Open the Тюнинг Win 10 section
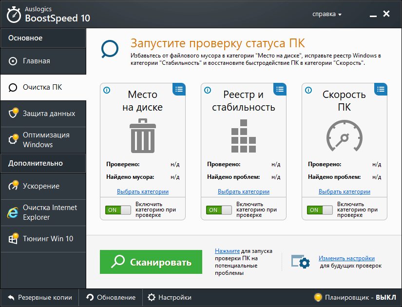This screenshot has width=402, height=307. click(x=43, y=239)
